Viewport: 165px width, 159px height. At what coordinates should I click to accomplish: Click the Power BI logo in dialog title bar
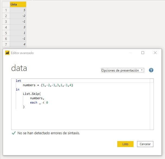[7, 53]
